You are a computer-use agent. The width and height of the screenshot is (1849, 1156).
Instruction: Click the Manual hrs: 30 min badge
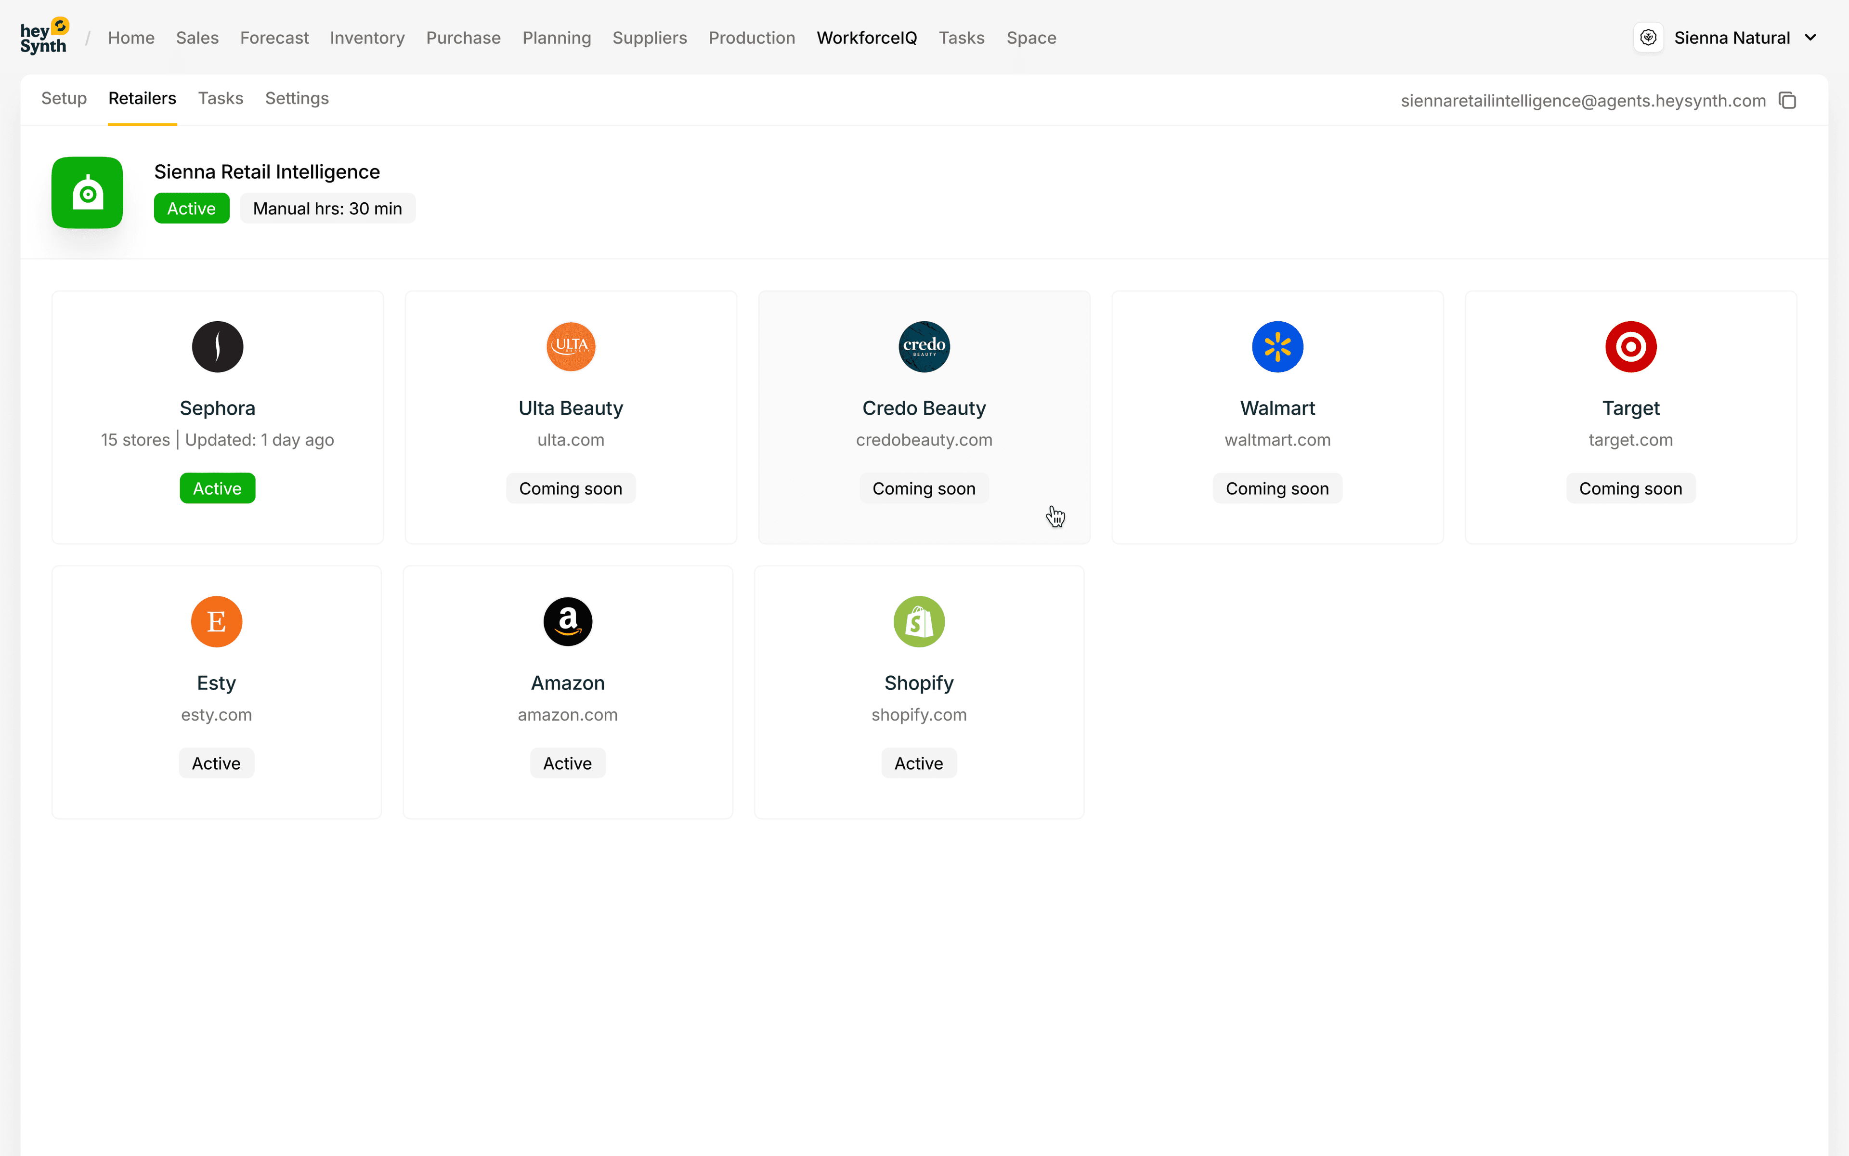(x=327, y=209)
